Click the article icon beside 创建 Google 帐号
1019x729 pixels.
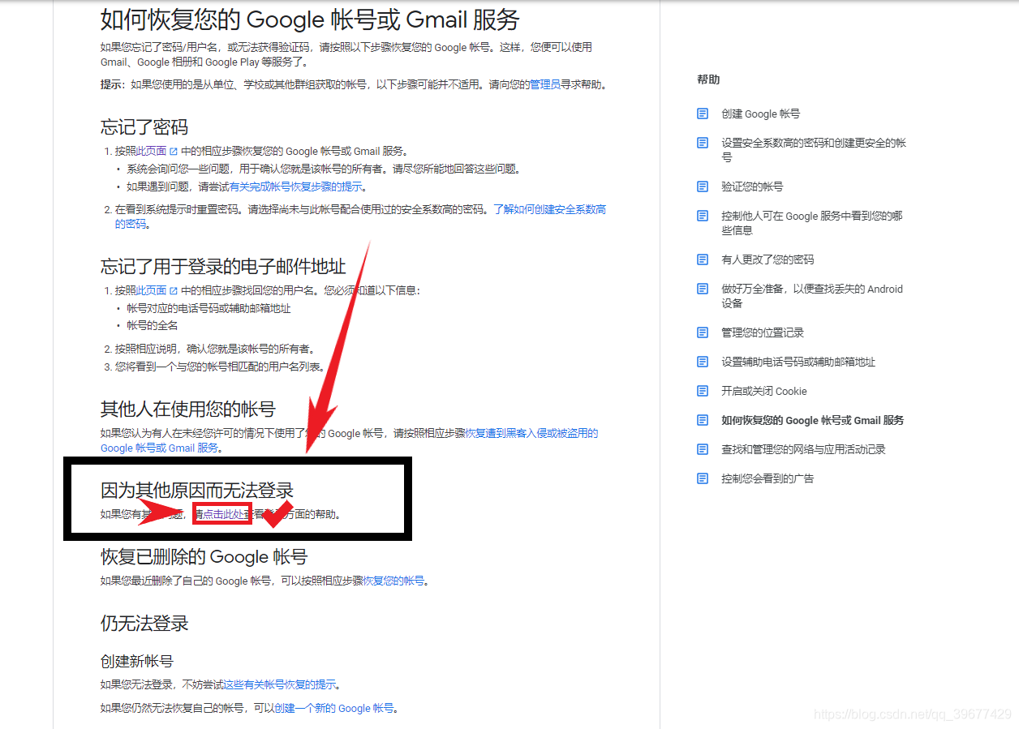(x=703, y=114)
